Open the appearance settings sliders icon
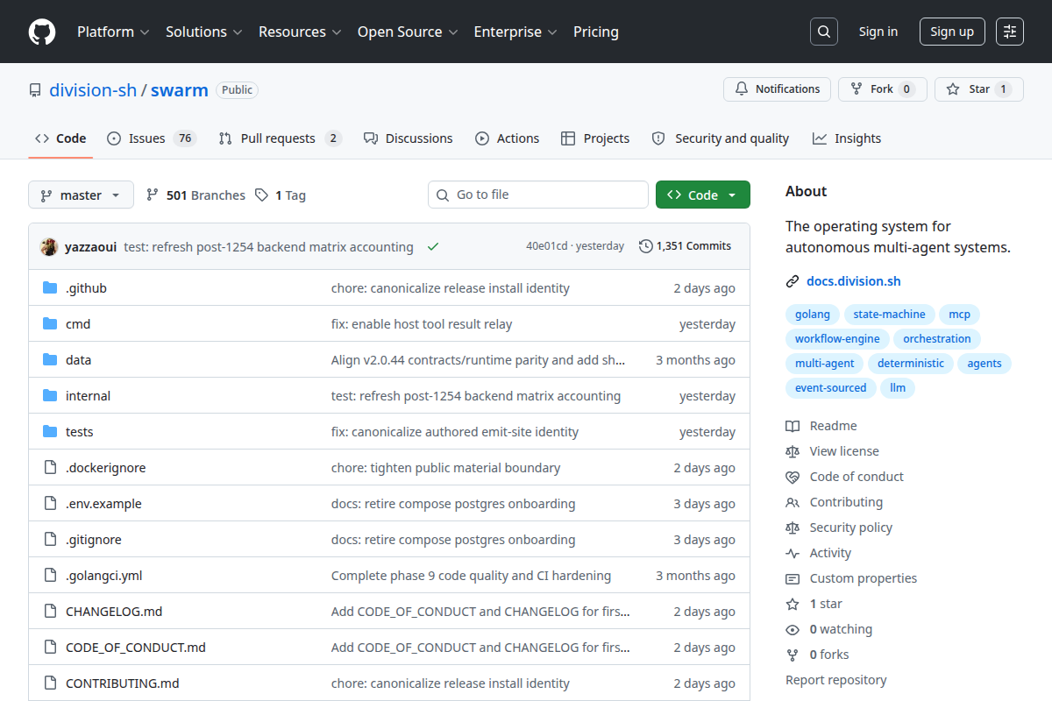1052x701 pixels. point(1010,32)
